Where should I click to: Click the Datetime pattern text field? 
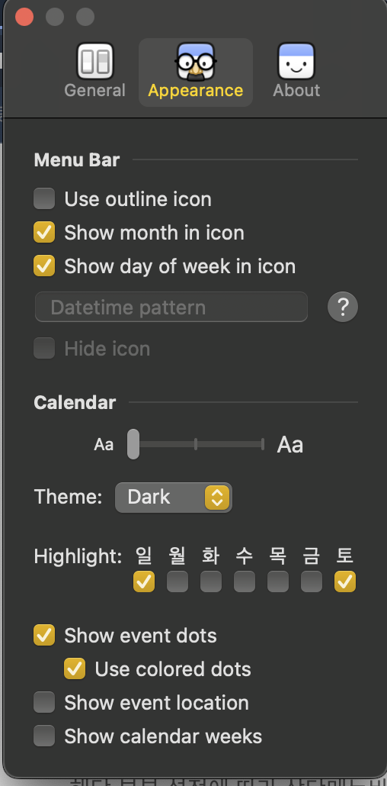click(x=171, y=307)
